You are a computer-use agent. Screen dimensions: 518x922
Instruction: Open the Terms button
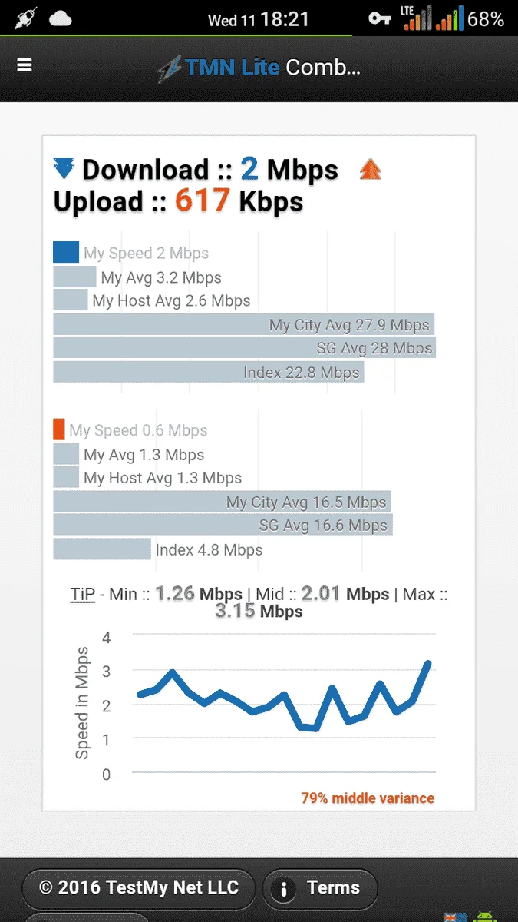320,889
